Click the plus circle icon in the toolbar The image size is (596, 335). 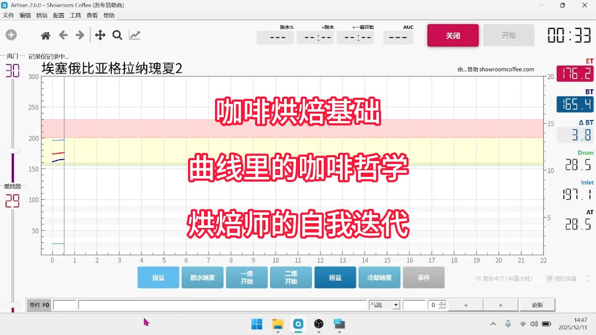pos(11,35)
